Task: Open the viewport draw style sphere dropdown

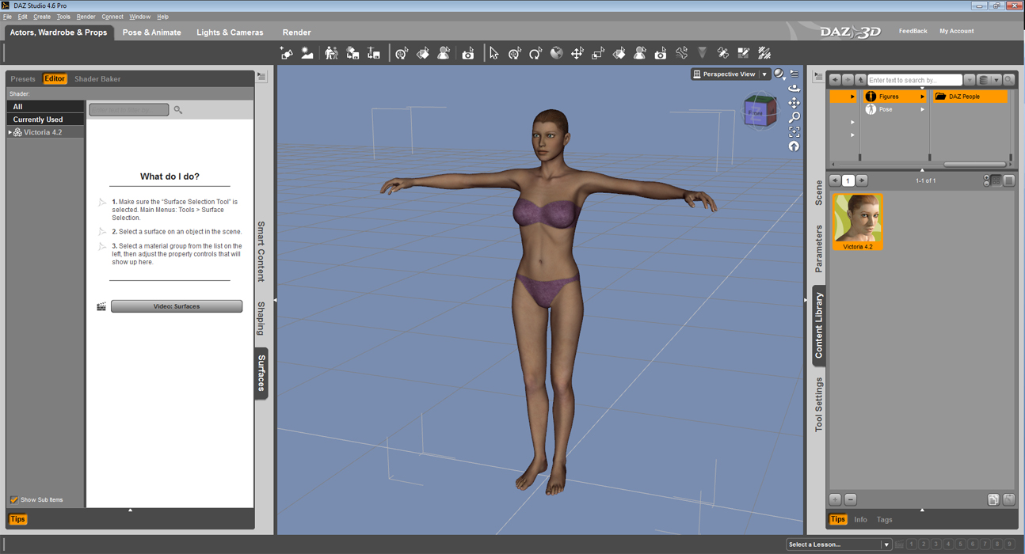Action: [780, 74]
